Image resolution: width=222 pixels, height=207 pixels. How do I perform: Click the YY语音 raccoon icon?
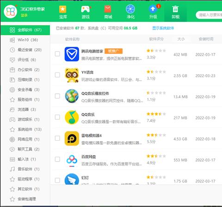[72, 75]
